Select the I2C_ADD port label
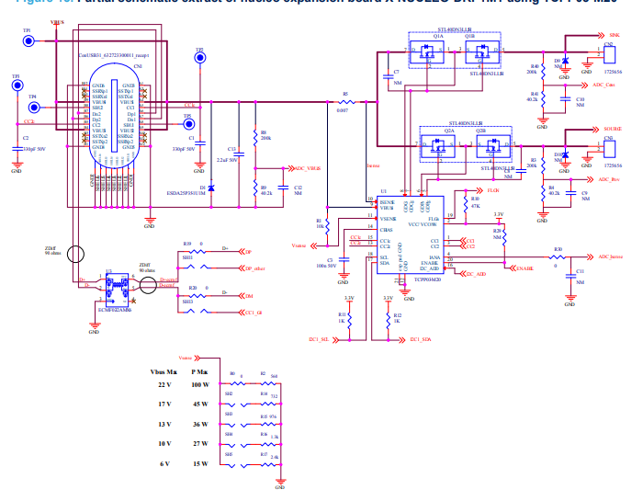This screenshot has height=501, width=643. tap(476, 274)
